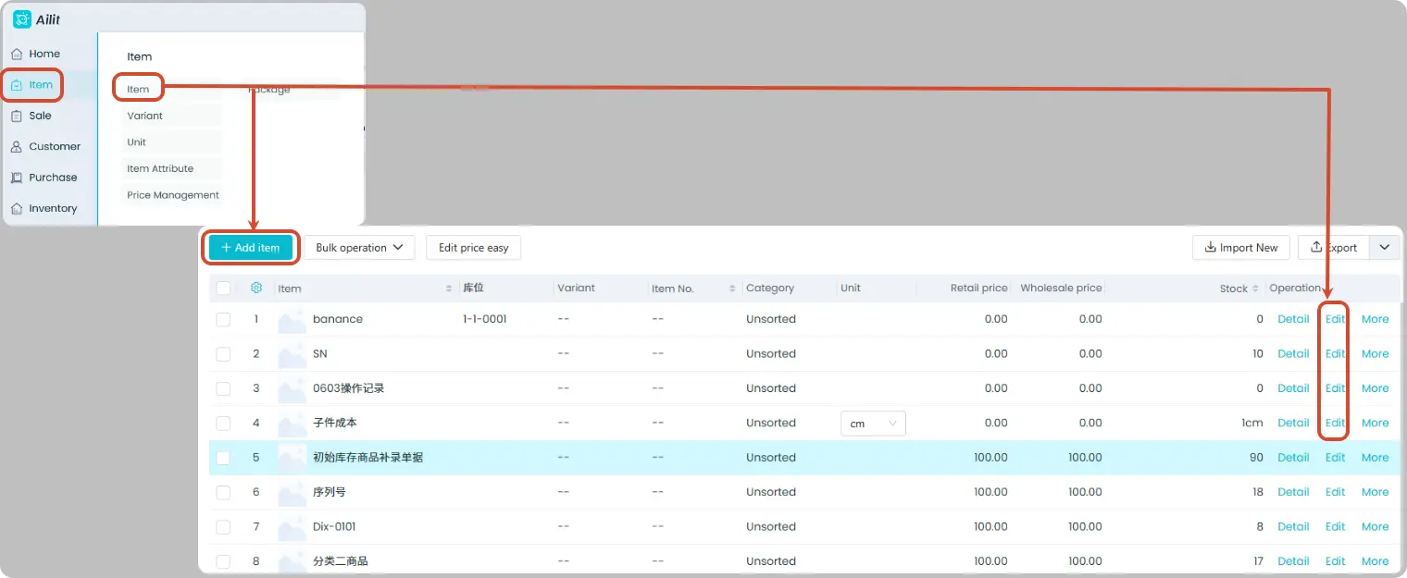Edit the 0603操作记录 item
This screenshot has width=1407, height=578.
(x=1335, y=388)
